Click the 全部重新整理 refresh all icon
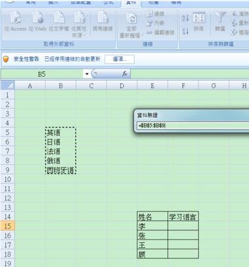The image size is (249, 267). (131, 24)
